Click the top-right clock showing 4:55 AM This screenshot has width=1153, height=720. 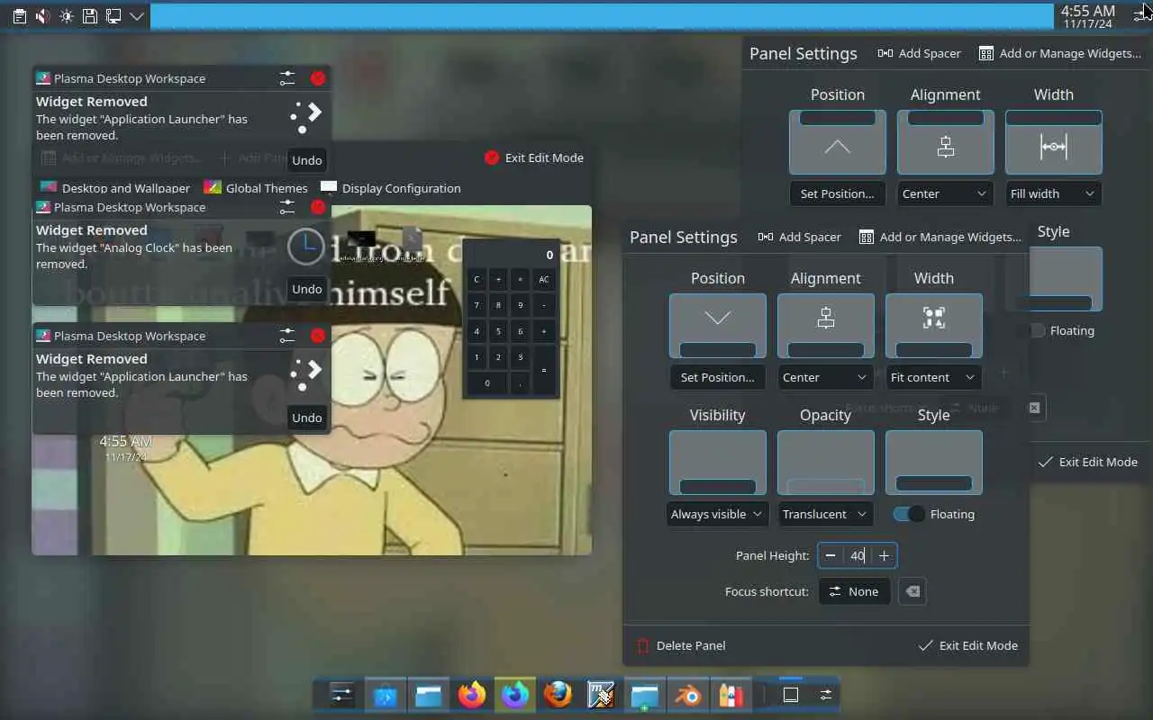[1088, 16]
